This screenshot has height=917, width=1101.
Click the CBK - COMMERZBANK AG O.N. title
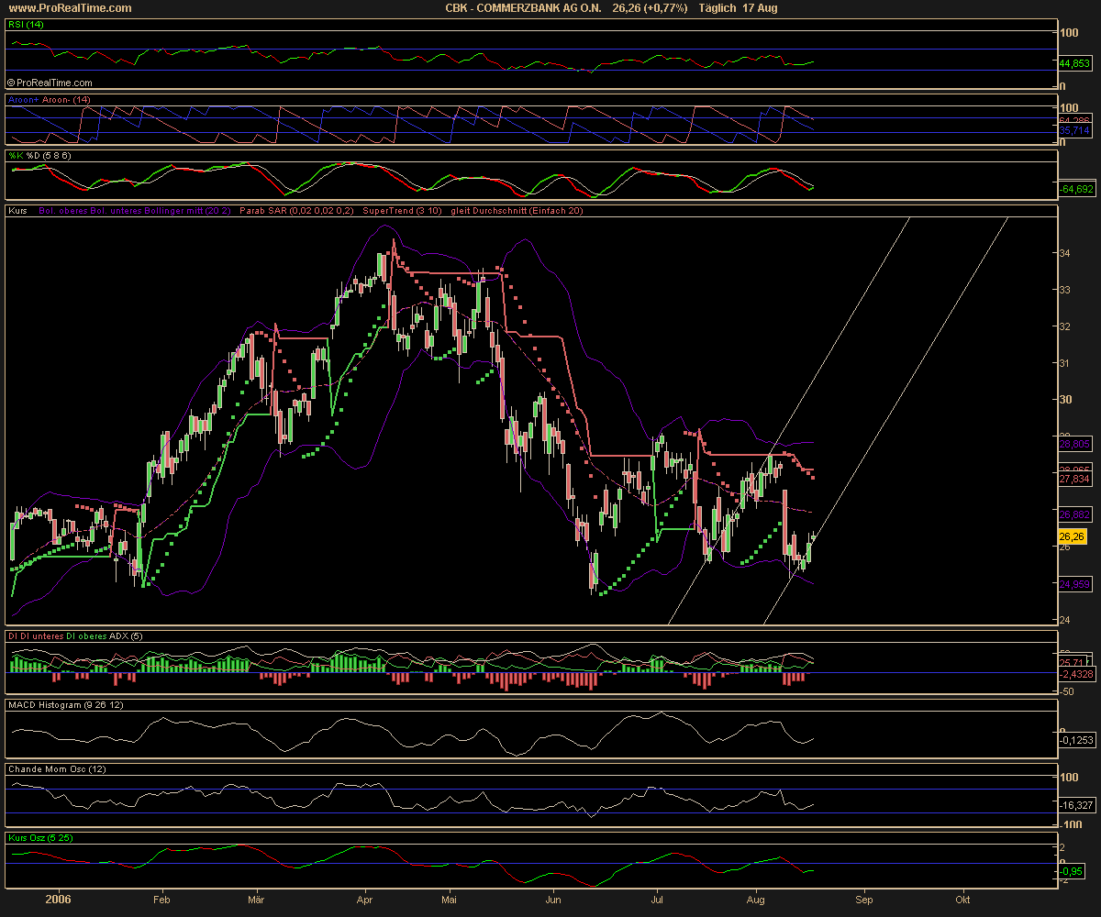pyautogui.click(x=523, y=8)
